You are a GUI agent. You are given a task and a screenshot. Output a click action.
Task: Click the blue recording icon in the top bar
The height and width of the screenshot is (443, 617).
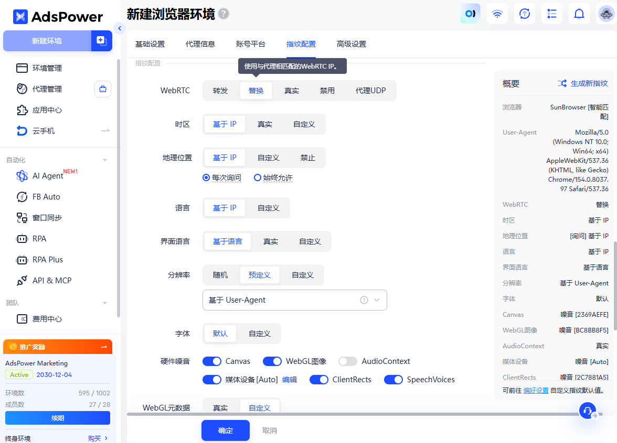click(x=470, y=14)
